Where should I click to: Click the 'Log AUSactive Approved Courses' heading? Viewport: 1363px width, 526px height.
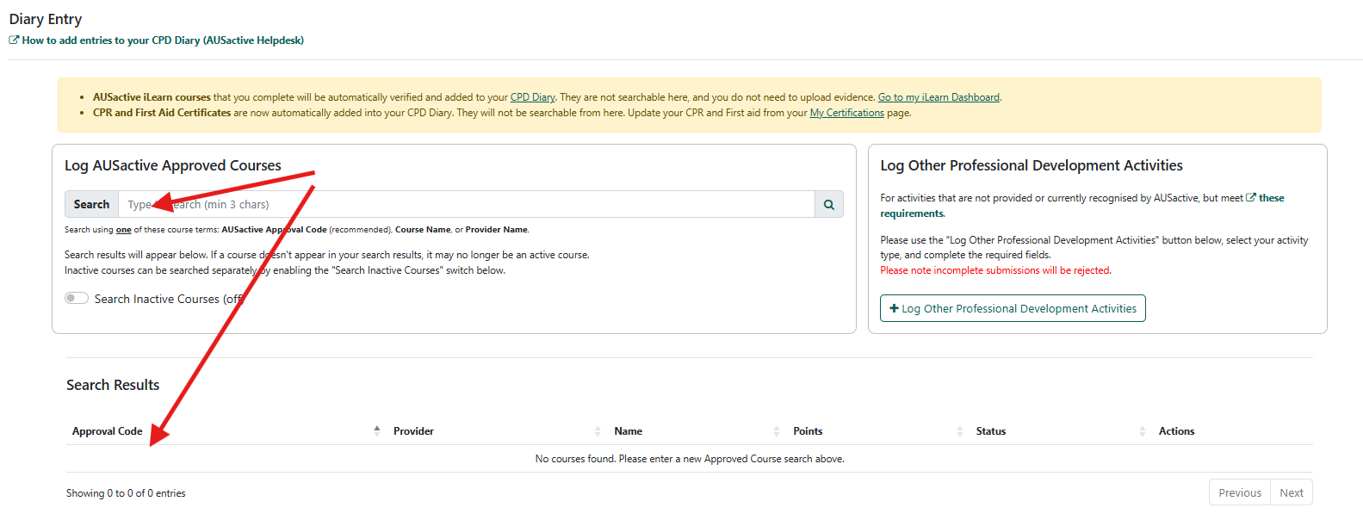[x=173, y=165]
